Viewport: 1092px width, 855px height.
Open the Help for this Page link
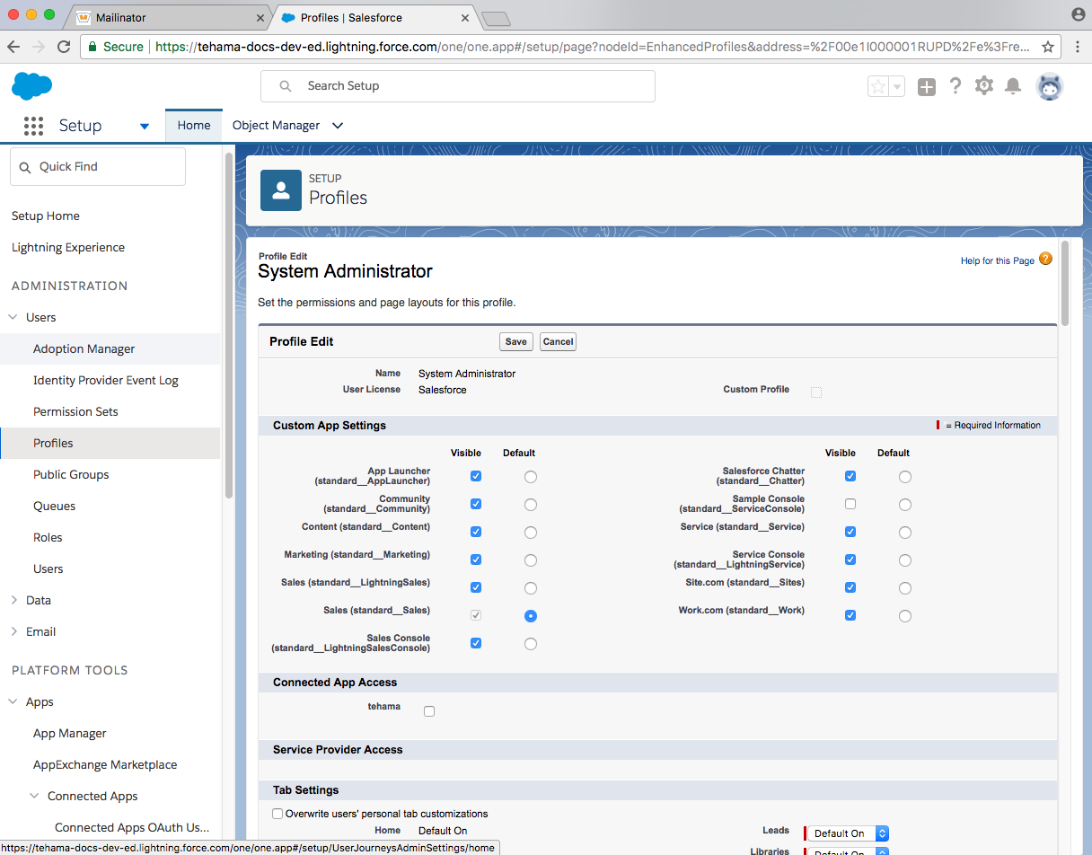pyautogui.click(x=997, y=260)
